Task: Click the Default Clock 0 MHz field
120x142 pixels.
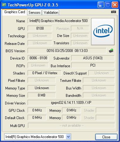Action: (x=37, y=118)
